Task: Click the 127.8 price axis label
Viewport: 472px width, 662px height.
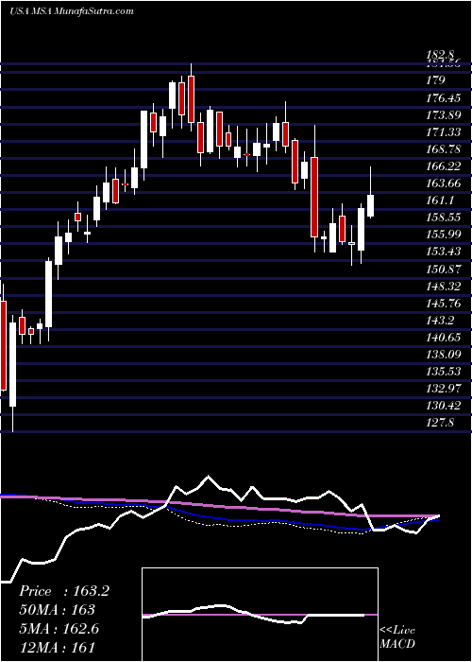Action: pos(441,423)
